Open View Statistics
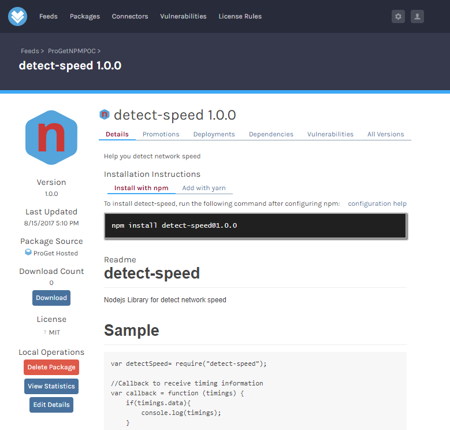 coord(51,386)
